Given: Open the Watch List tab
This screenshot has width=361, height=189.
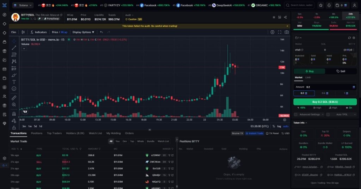Looking at the screenshot, I should point(95,133).
